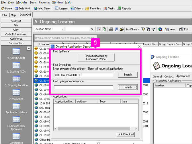Click Search for application number
This screenshot has width=192, height=144.
(128, 87)
